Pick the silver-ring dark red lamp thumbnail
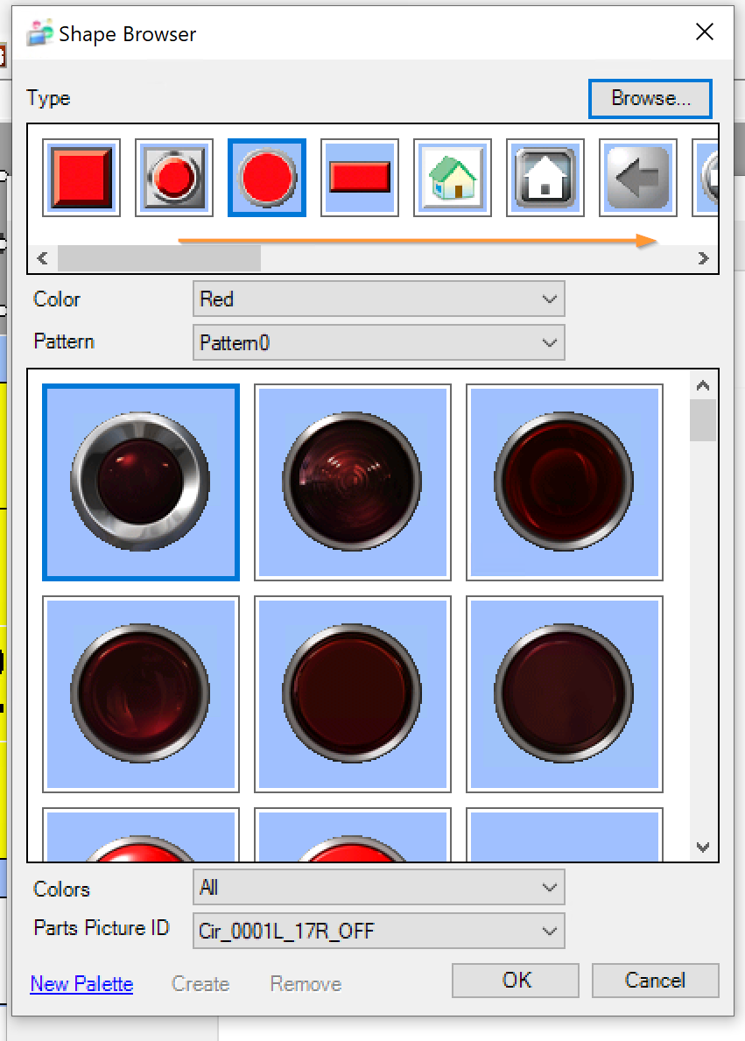The image size is (745, 1041). [x=141, y=482]
